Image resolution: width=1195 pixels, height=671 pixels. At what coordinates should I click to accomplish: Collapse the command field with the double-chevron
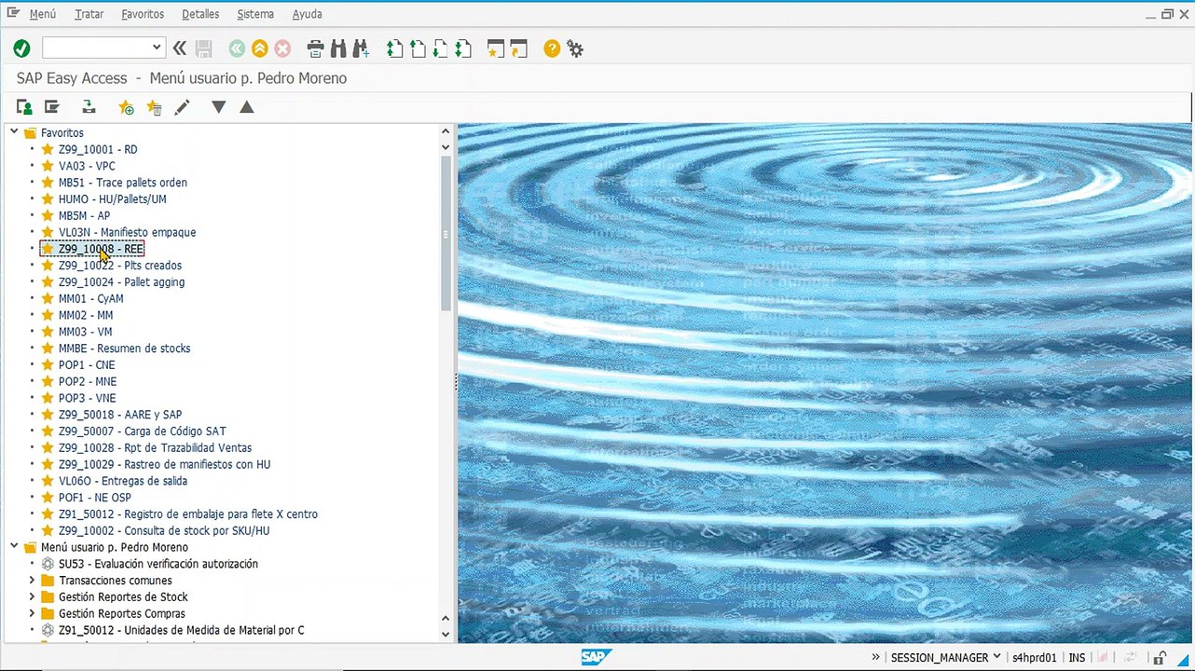pos(180,48)
